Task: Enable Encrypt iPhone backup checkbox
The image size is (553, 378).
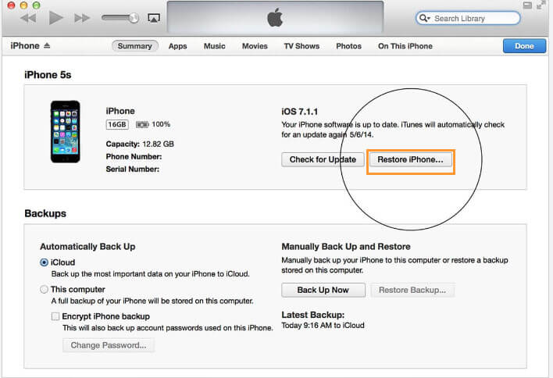Action: (x=55, y=316)
